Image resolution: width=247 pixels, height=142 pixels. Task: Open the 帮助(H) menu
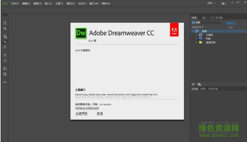click(x=106, y=4)
